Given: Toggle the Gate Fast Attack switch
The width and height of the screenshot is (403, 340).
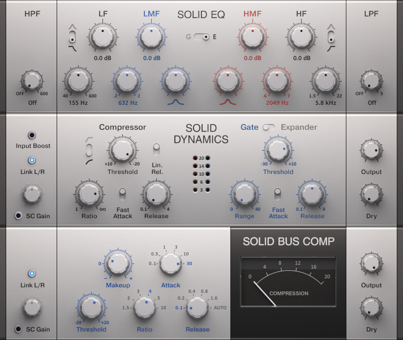Looking at the screenshot, I should tap(277, 194).
